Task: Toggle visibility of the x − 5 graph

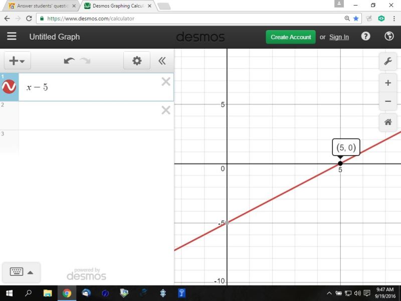Action: [9, 87]
